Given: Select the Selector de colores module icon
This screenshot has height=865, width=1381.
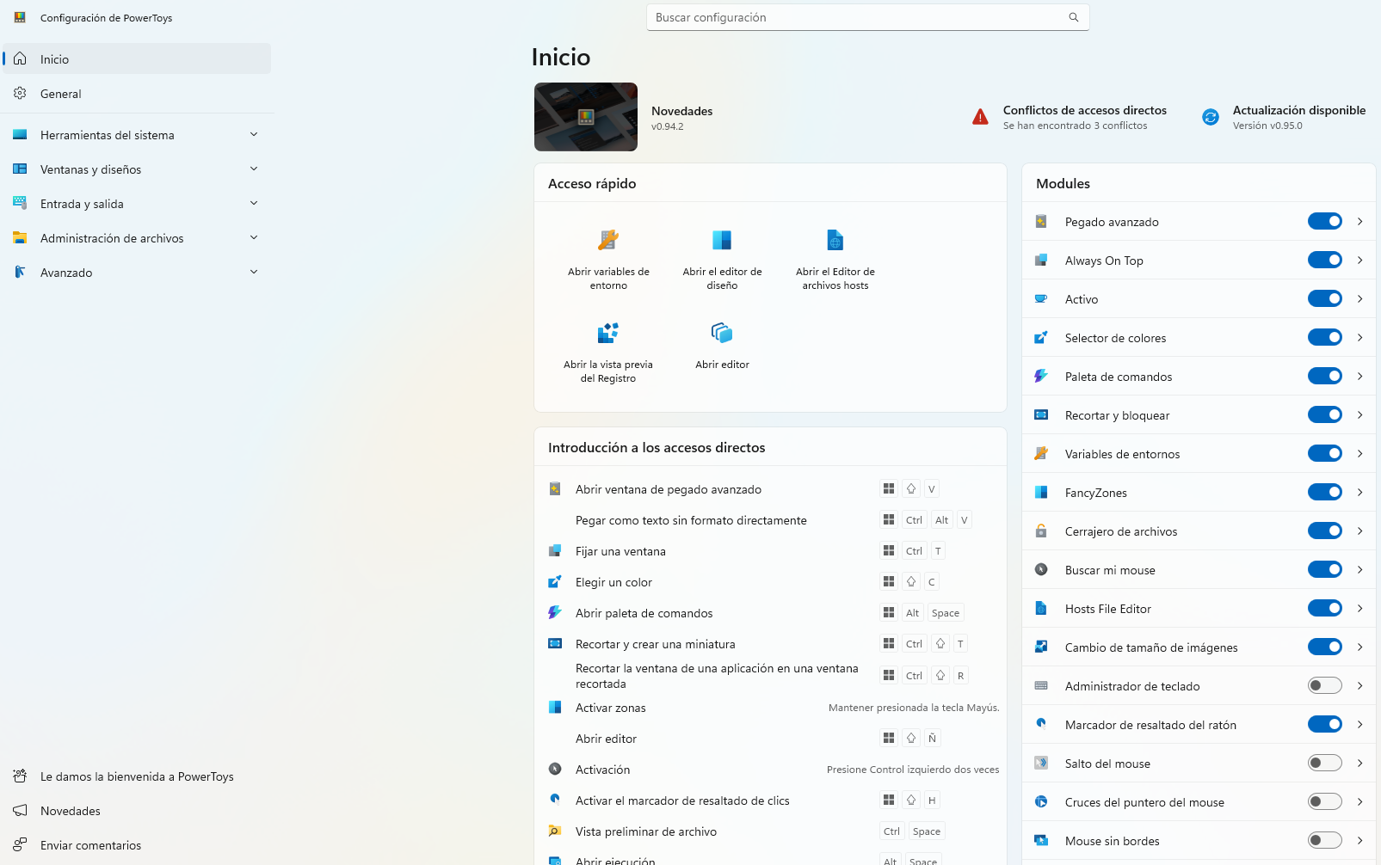Looking at the screenshot, I should (1041, 337).
